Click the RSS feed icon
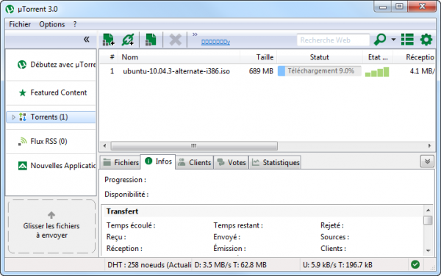The image size is (441, 276). coord(23,142)
